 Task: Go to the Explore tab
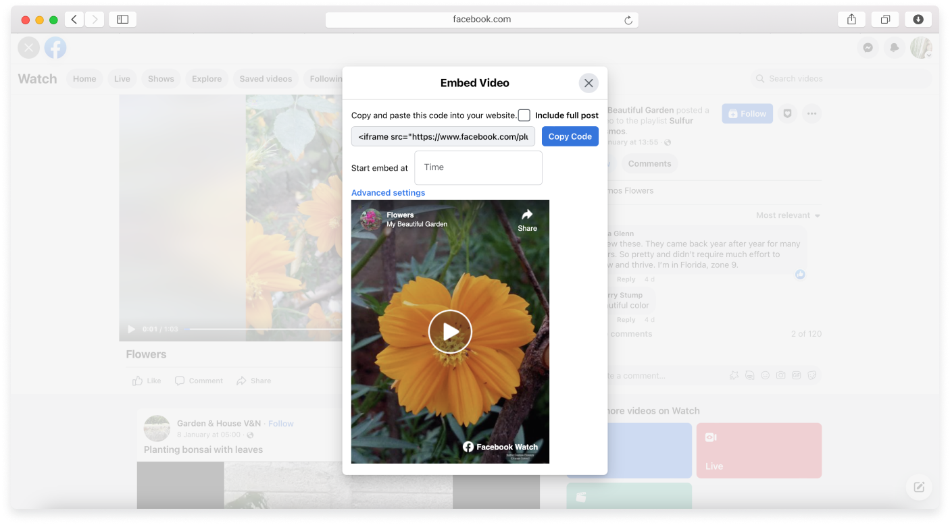[206, 79]
